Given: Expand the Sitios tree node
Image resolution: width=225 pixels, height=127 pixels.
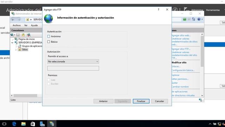Looking at the screenshot, I should click(16, 50).
